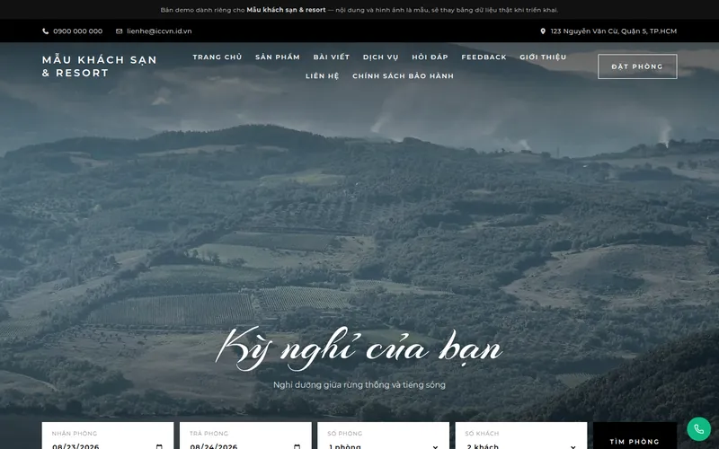Click the map pin icon beside the address
The width and height of the screenshot is (719, 449).
543,31
